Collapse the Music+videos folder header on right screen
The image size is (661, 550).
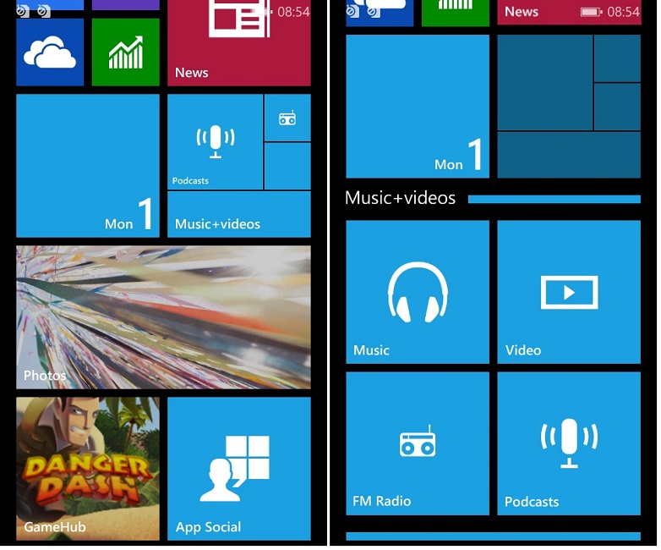pyautogui.click(x=493, y=198)
